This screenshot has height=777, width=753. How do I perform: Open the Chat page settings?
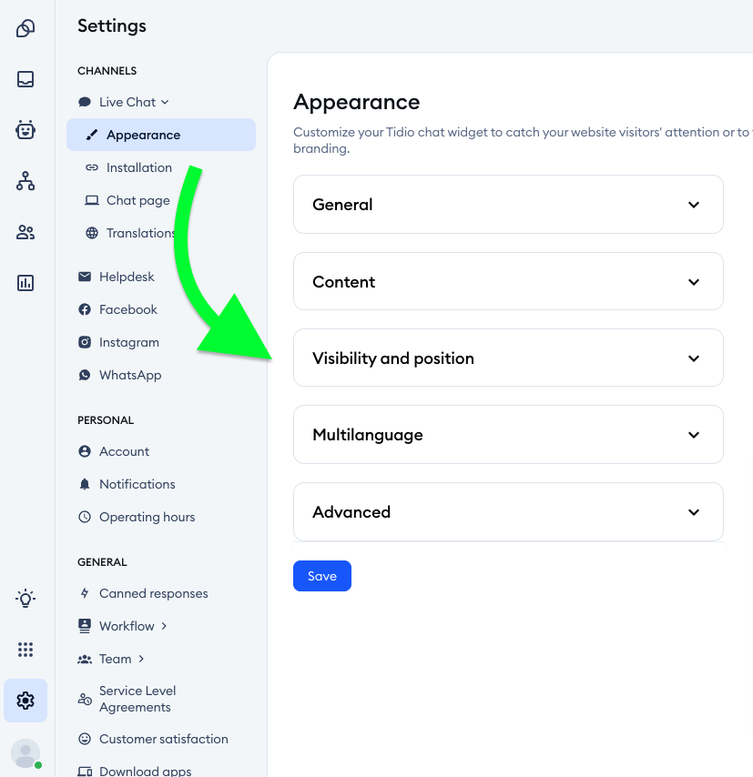[x=138, y=200]
